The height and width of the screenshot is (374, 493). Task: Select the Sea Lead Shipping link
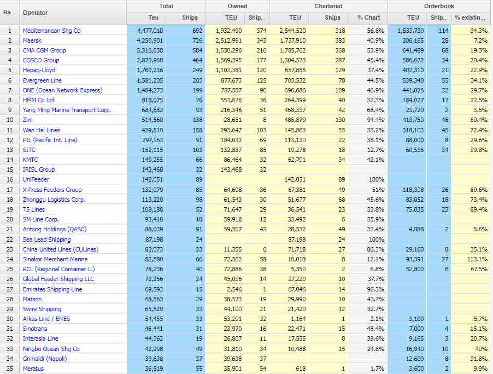coord(47,239)
